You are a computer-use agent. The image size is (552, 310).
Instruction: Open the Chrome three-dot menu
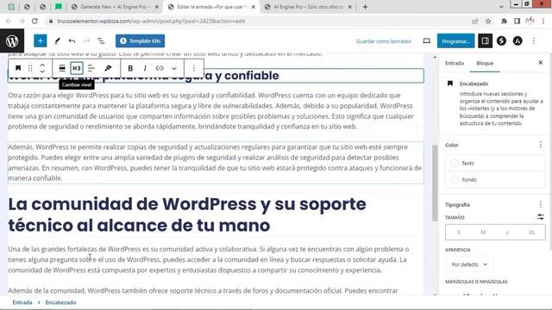tap(543, 21)
